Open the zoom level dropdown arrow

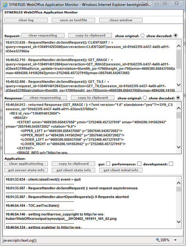click(175, 240)
